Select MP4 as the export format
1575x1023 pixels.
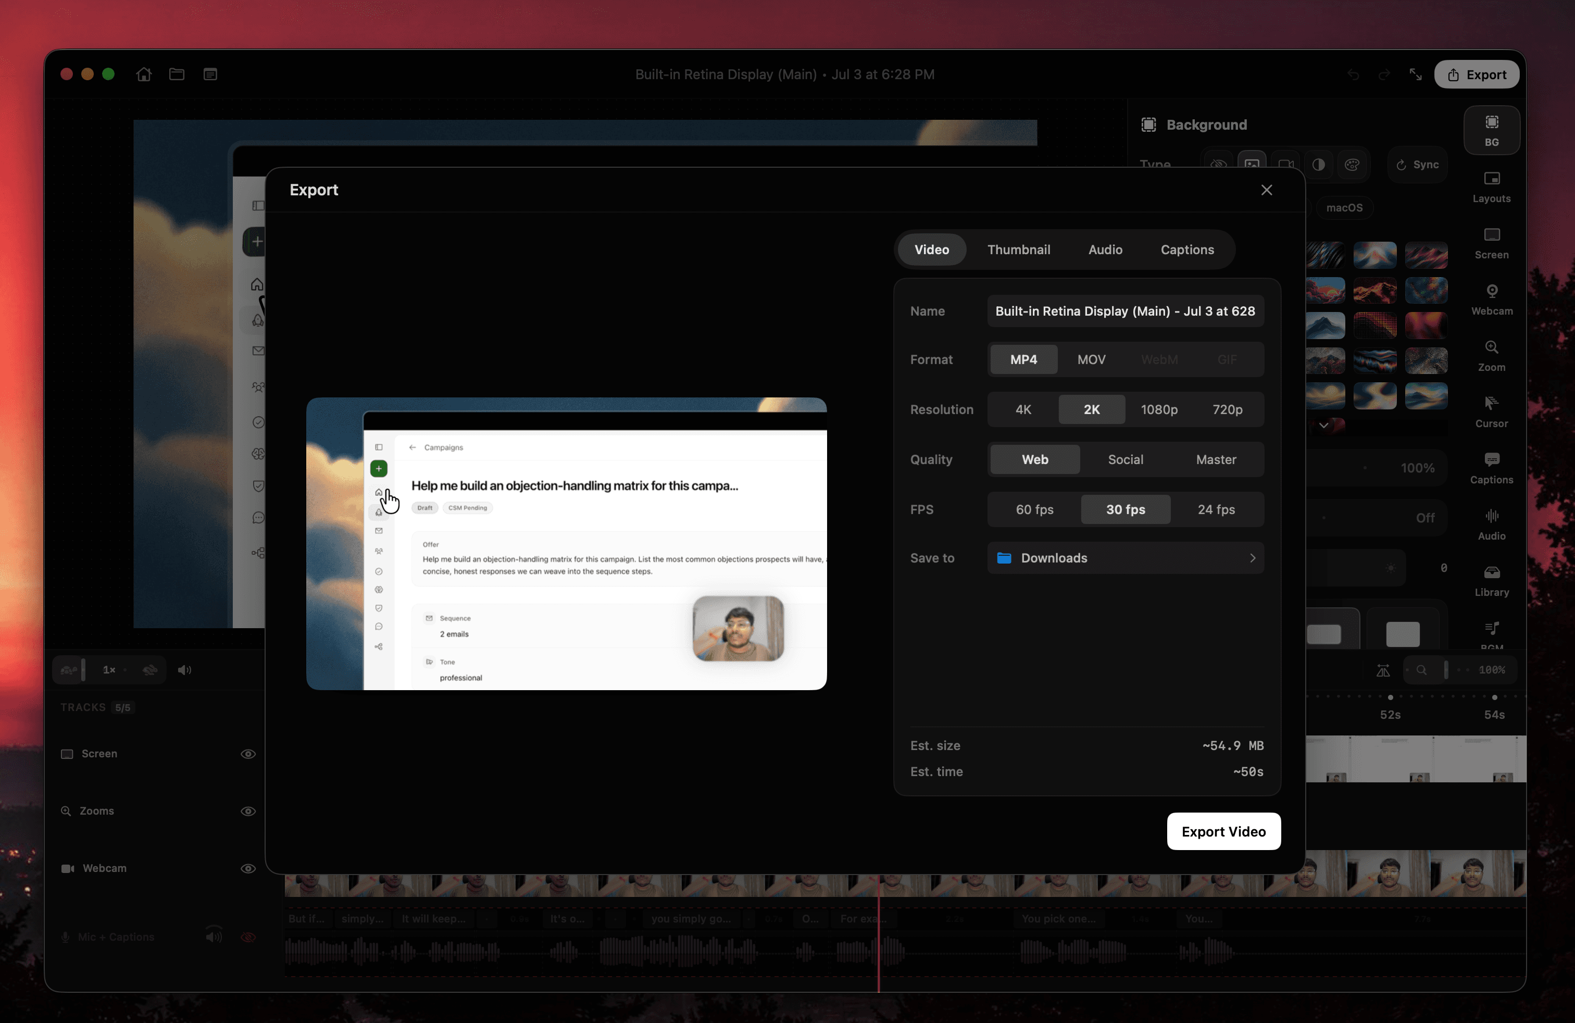click(1024, 359)
